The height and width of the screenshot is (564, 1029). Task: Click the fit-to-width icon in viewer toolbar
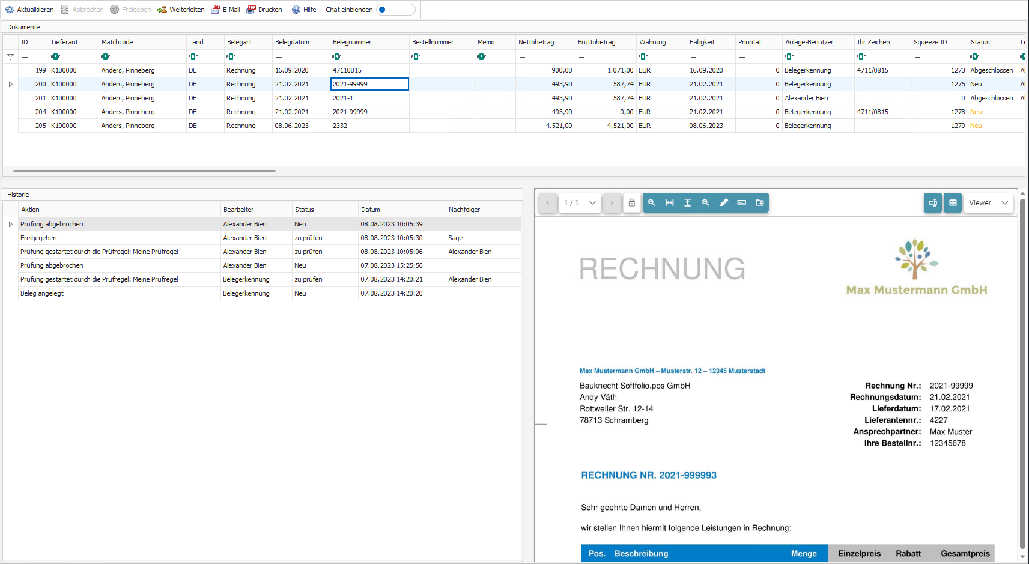coord(669,203)
